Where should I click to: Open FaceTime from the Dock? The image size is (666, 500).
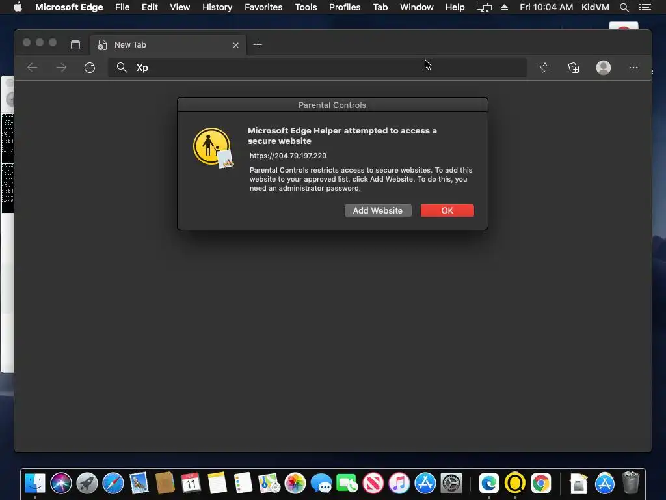347,483
